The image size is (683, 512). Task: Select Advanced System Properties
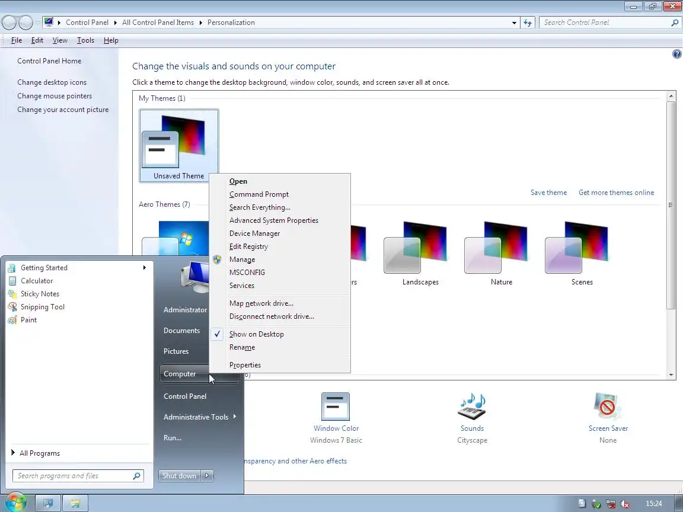tap(280, 220)
